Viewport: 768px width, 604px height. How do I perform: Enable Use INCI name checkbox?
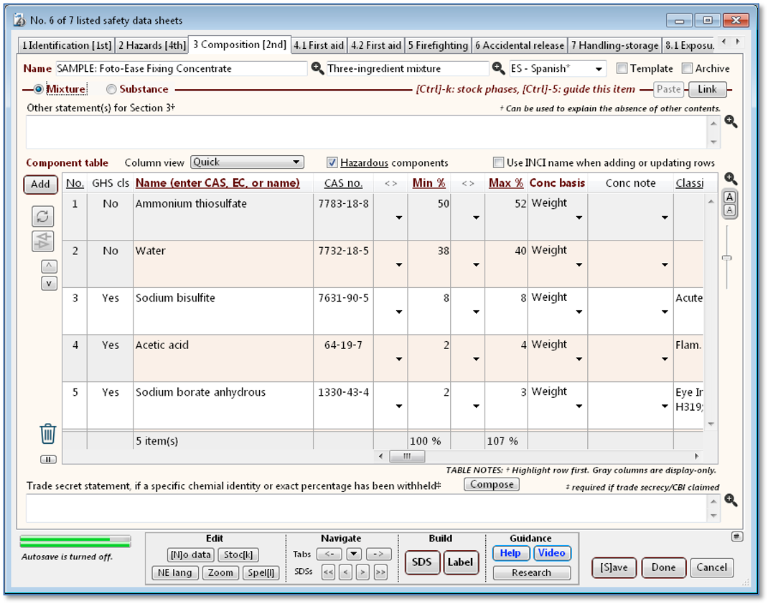pyautogui.click(x=498, y=162)
